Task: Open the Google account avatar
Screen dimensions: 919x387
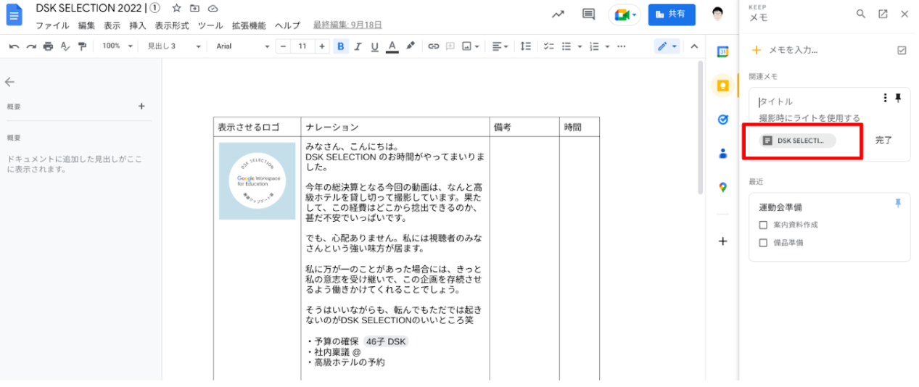Action: (718, 14)
